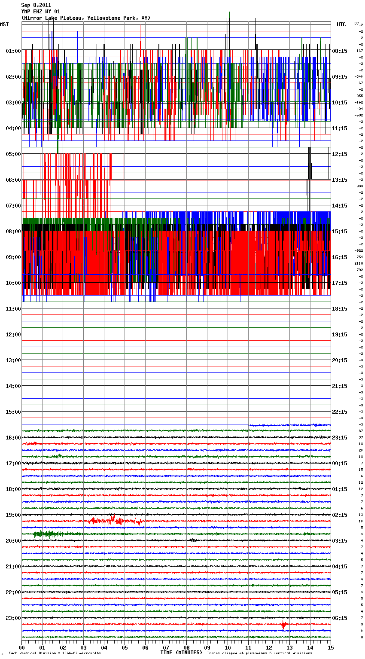This screenshot has height=659, width=365.
Task: Click the DC value '754'
Action: tap(360, 257)
